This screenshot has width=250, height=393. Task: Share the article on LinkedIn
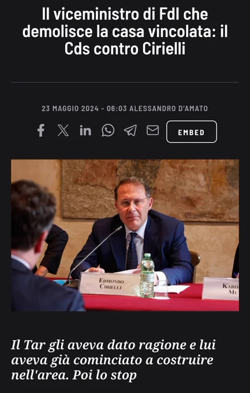coord(85,131)
